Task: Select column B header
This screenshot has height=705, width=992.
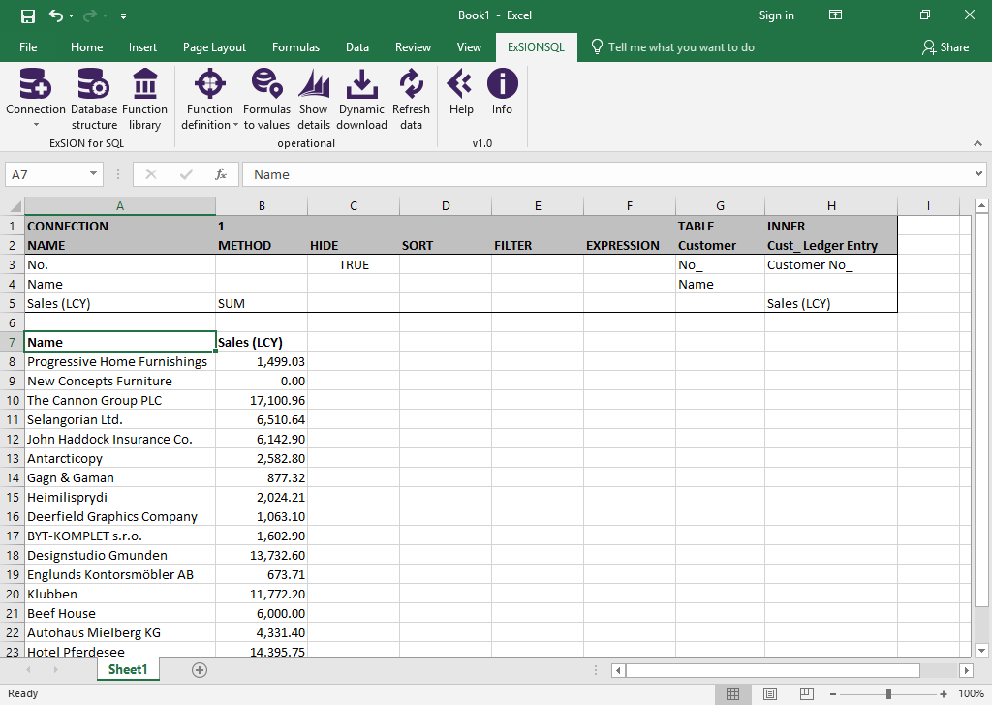Action: click(x=262, y=206)
